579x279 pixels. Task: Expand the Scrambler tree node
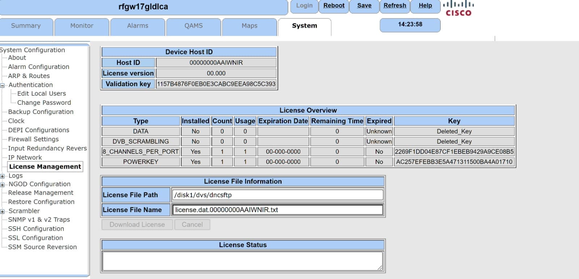(3, 211)
